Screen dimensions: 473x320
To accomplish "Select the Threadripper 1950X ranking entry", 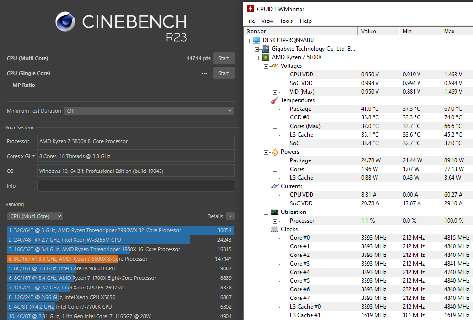I will point(120,249).
